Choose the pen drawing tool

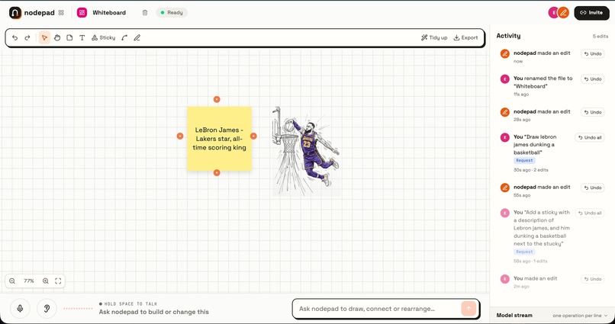137,37
